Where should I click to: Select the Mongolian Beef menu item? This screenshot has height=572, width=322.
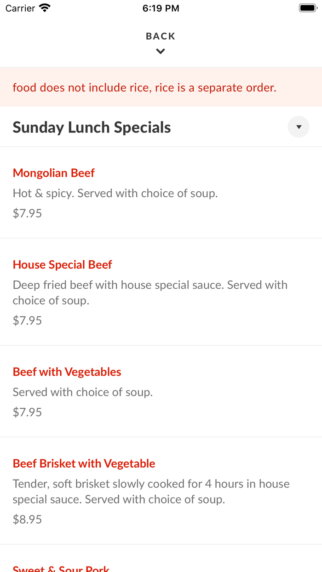[x=54, y=173]
